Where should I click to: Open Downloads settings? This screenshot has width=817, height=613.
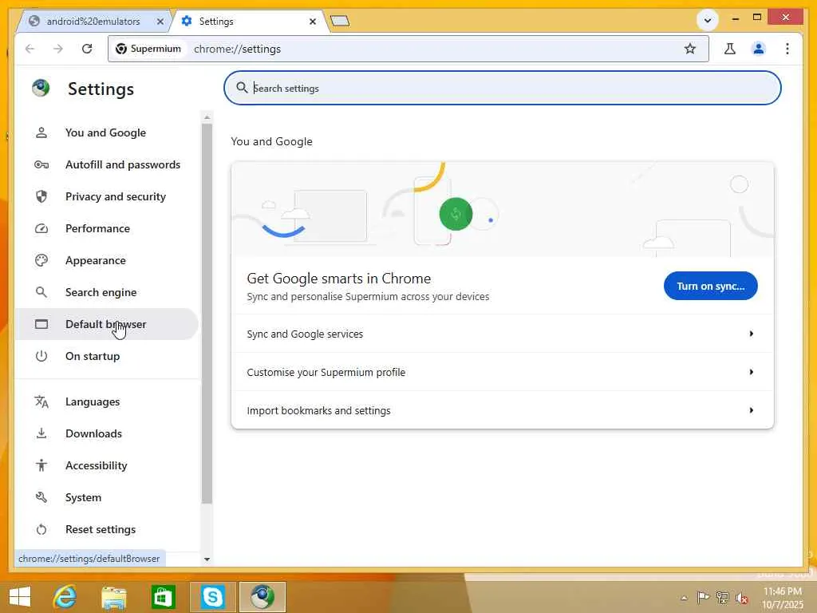click(107, 433)
